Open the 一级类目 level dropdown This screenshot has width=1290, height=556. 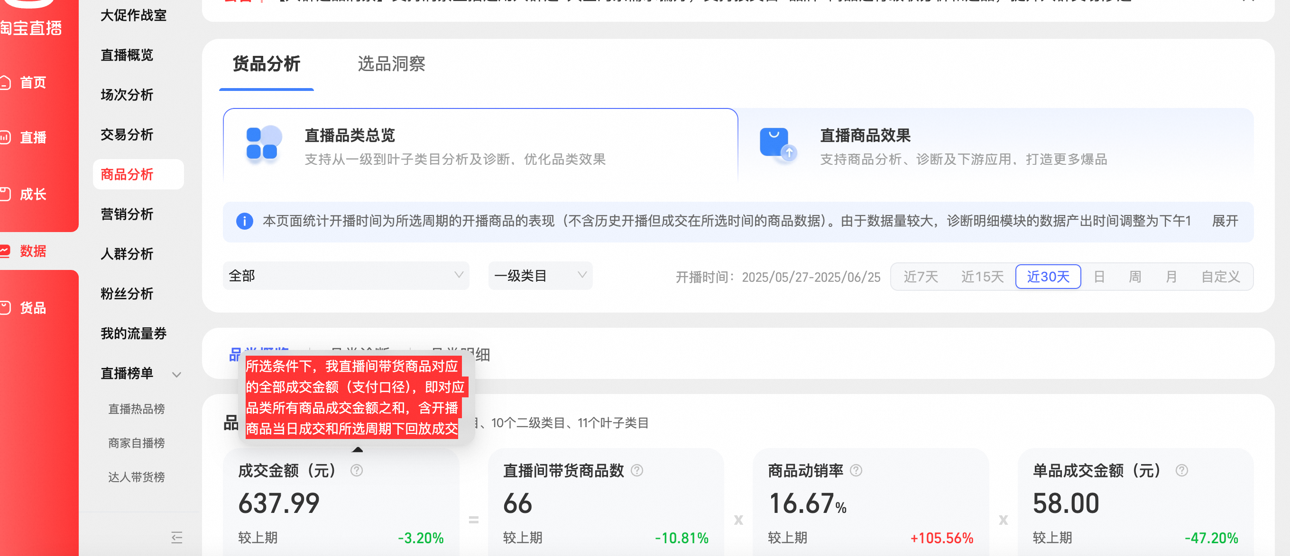540,276
